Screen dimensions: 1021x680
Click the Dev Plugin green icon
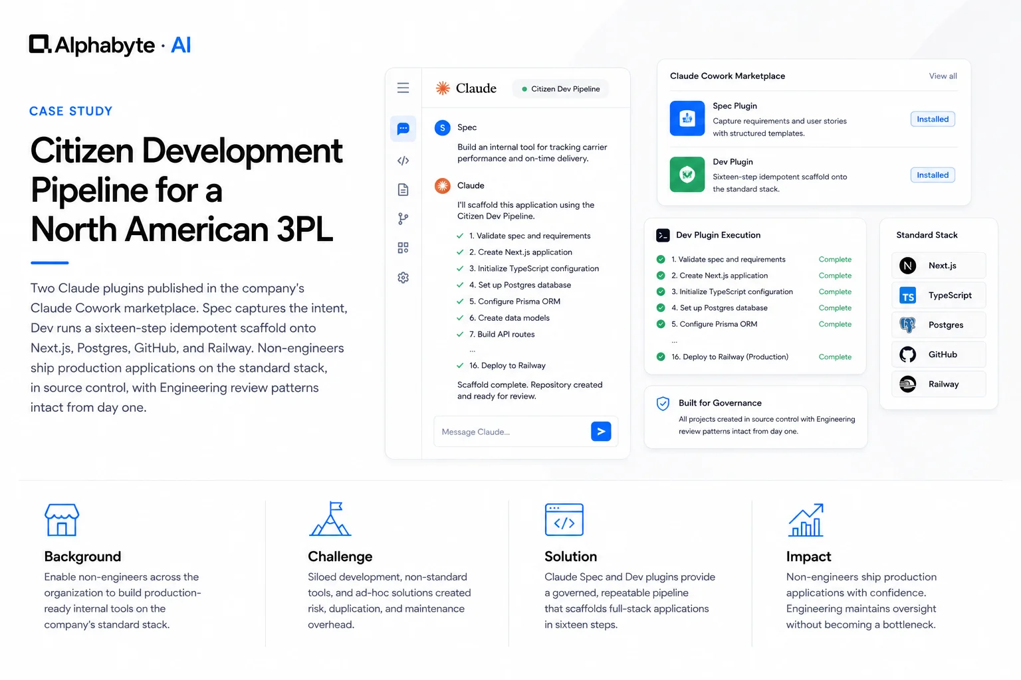687,175
